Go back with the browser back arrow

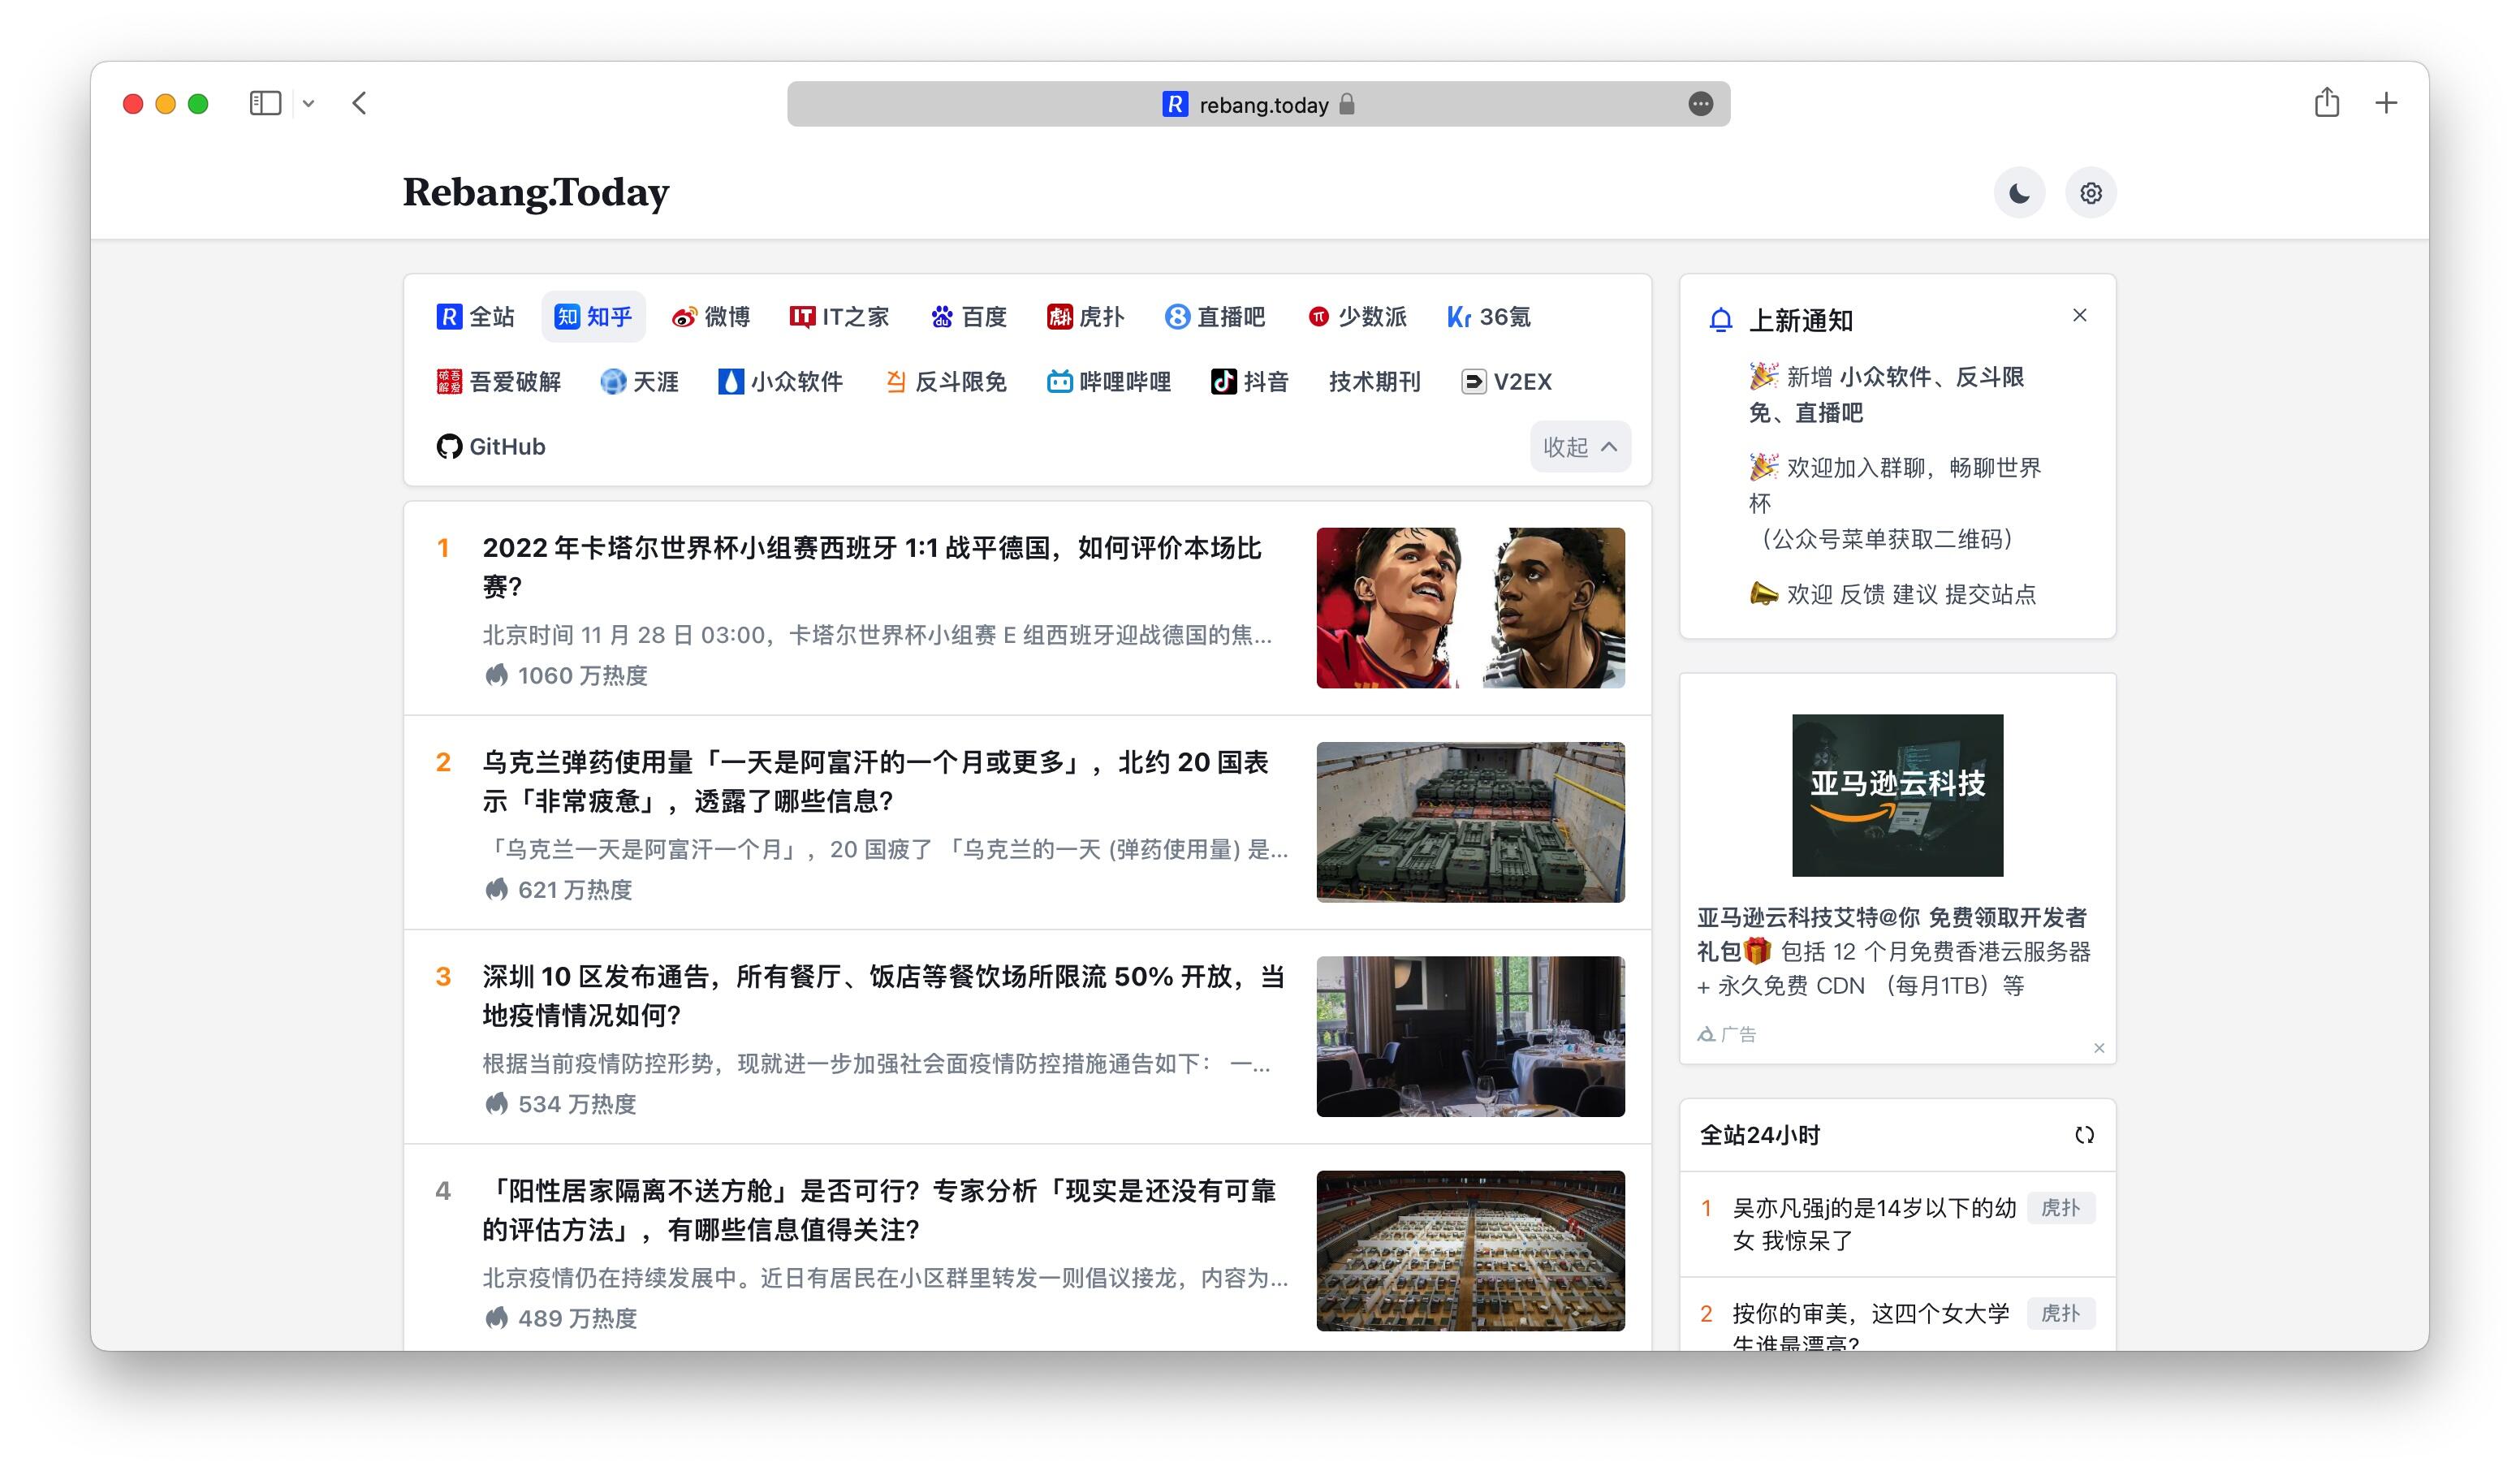360,103
